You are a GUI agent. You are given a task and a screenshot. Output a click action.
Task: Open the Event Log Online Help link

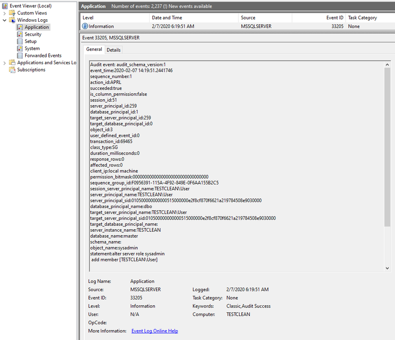click(x=155, y=331)
